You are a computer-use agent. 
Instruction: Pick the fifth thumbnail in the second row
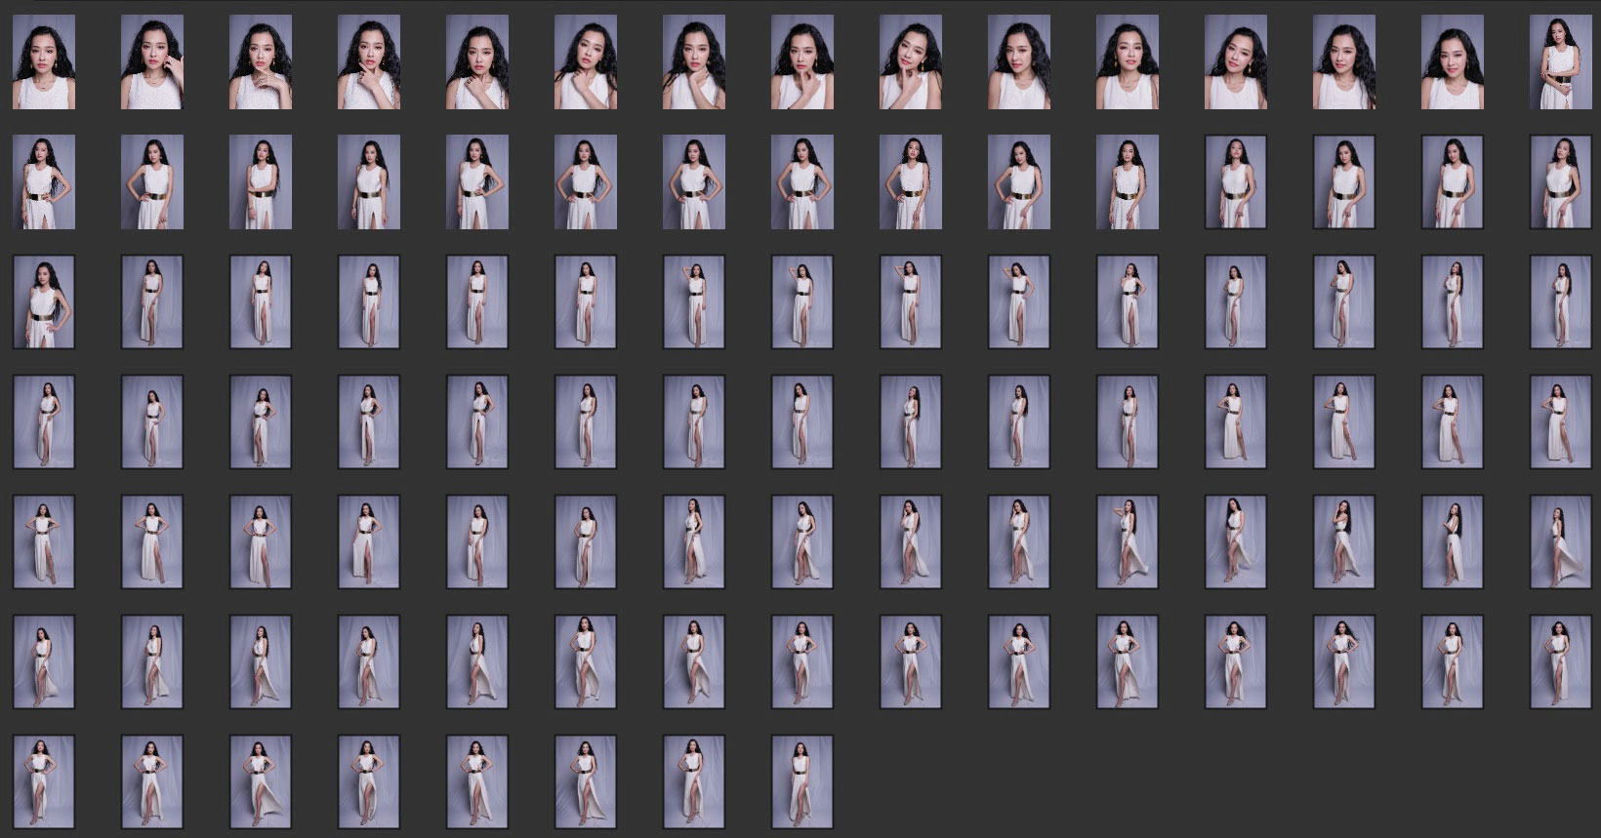(x=477, y=182)
